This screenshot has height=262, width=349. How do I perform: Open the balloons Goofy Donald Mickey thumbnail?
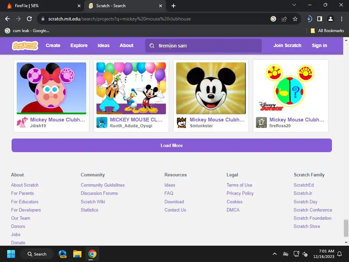coord(131,88)
